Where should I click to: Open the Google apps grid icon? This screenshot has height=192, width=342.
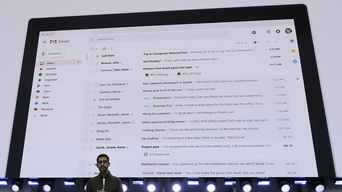tap(268, 32)
